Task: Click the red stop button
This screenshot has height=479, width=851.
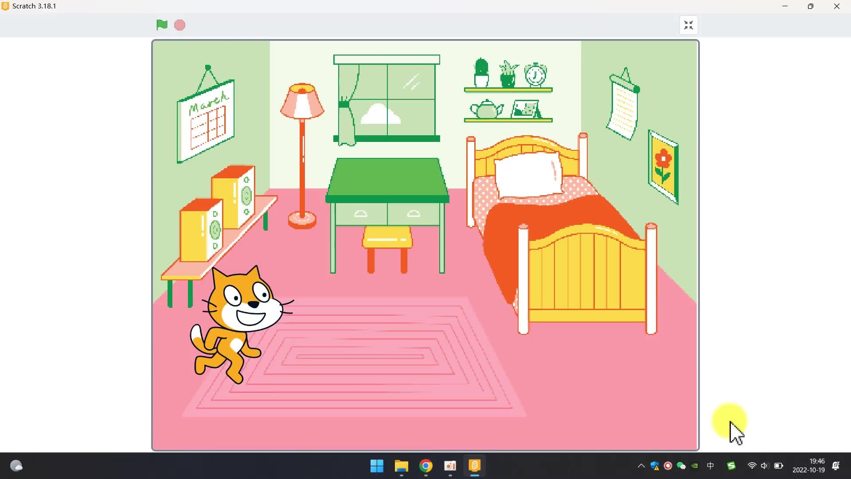Action: click(180, 25)
